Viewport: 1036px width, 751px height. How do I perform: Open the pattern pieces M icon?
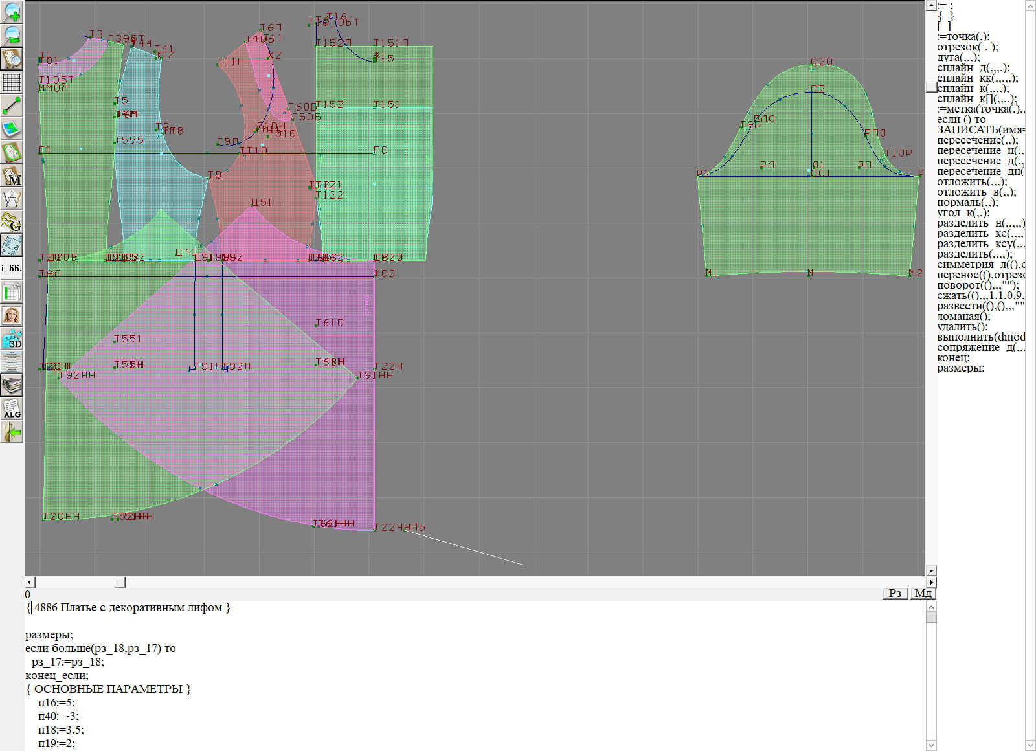12,176
